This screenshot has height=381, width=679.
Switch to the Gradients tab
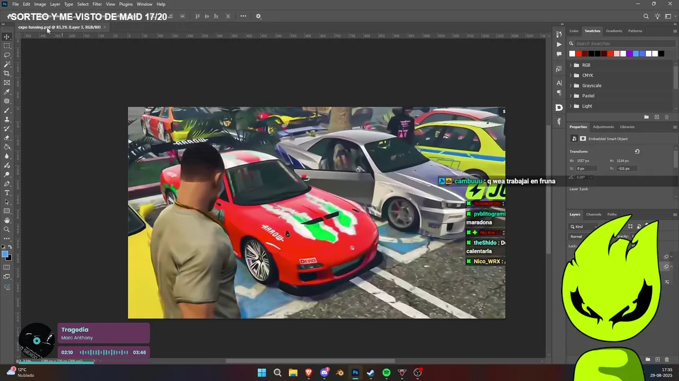point(614,31)
